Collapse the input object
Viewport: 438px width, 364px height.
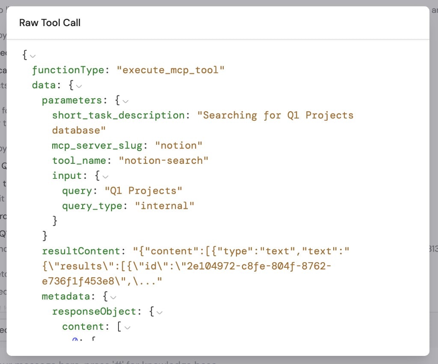pyautogui.click(x=105, y=176)
